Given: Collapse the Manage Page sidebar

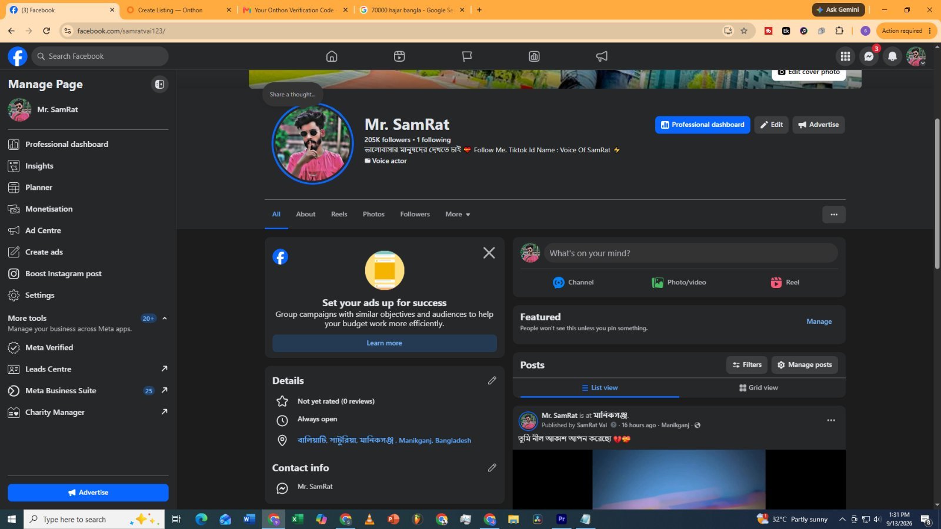Looking at the screenshot, I should [159, 85].
